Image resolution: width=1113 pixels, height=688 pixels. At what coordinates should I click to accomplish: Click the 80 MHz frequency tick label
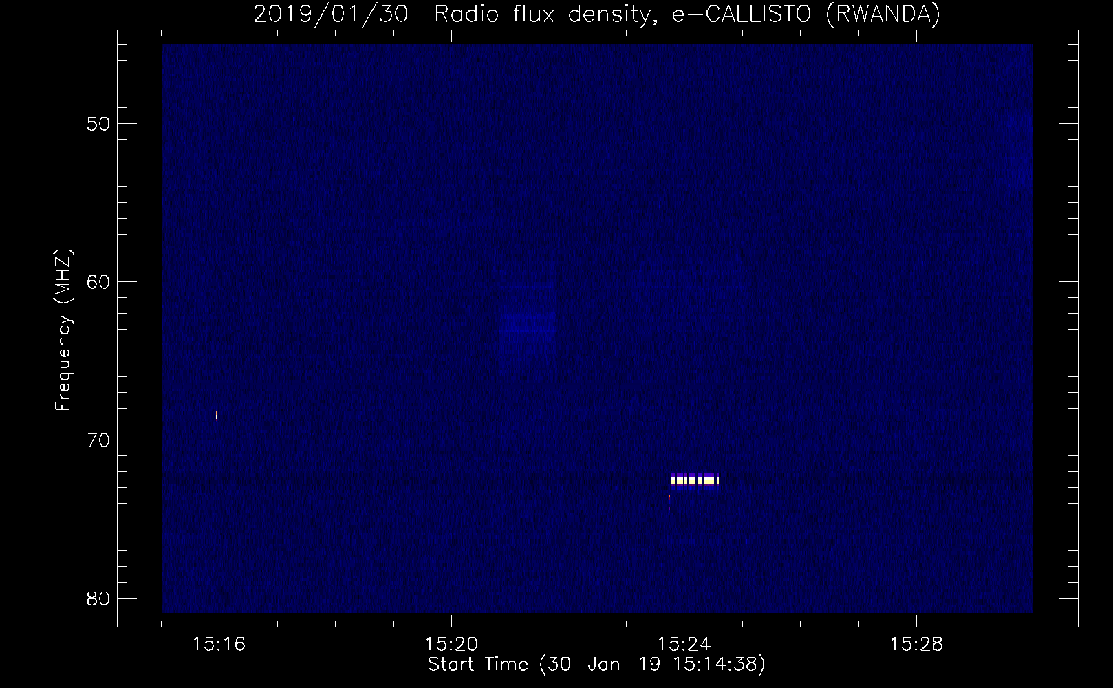[98, 599]
